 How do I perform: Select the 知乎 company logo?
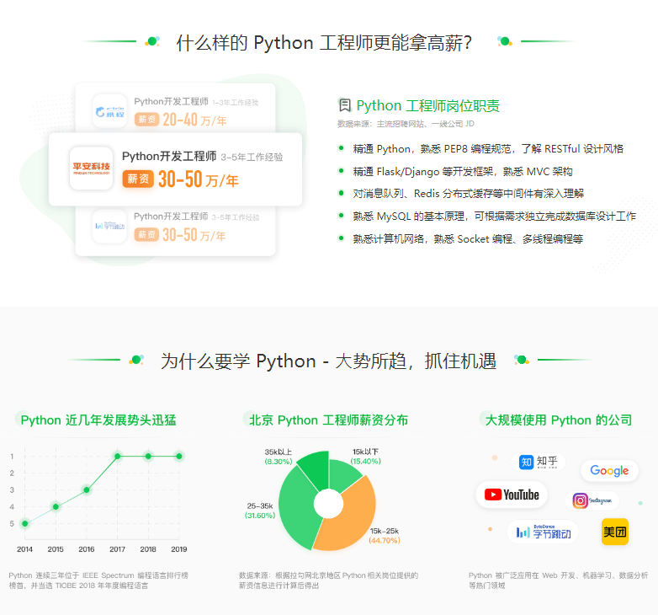[x=539, y=462]
